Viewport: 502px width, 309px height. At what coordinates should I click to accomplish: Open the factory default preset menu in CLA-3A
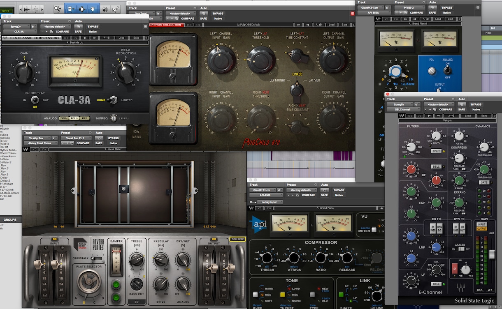pos(55,26)
